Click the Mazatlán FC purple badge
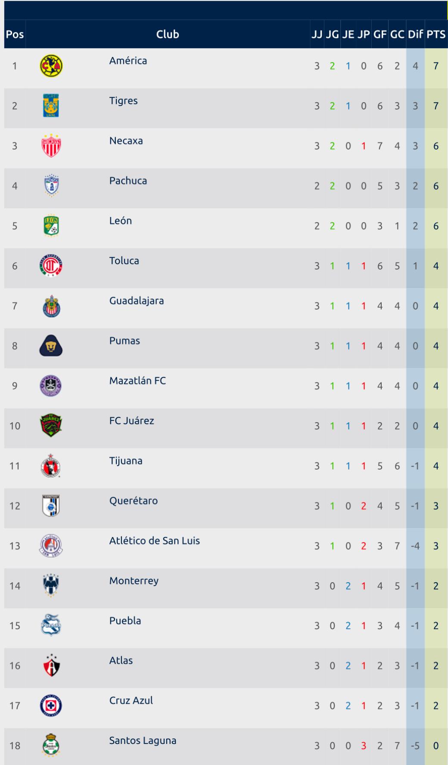448x765 pixels. point(51,386)
